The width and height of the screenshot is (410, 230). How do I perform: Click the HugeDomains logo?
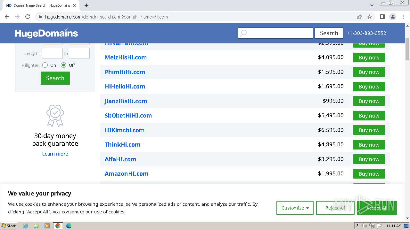[x=46, y=33]
